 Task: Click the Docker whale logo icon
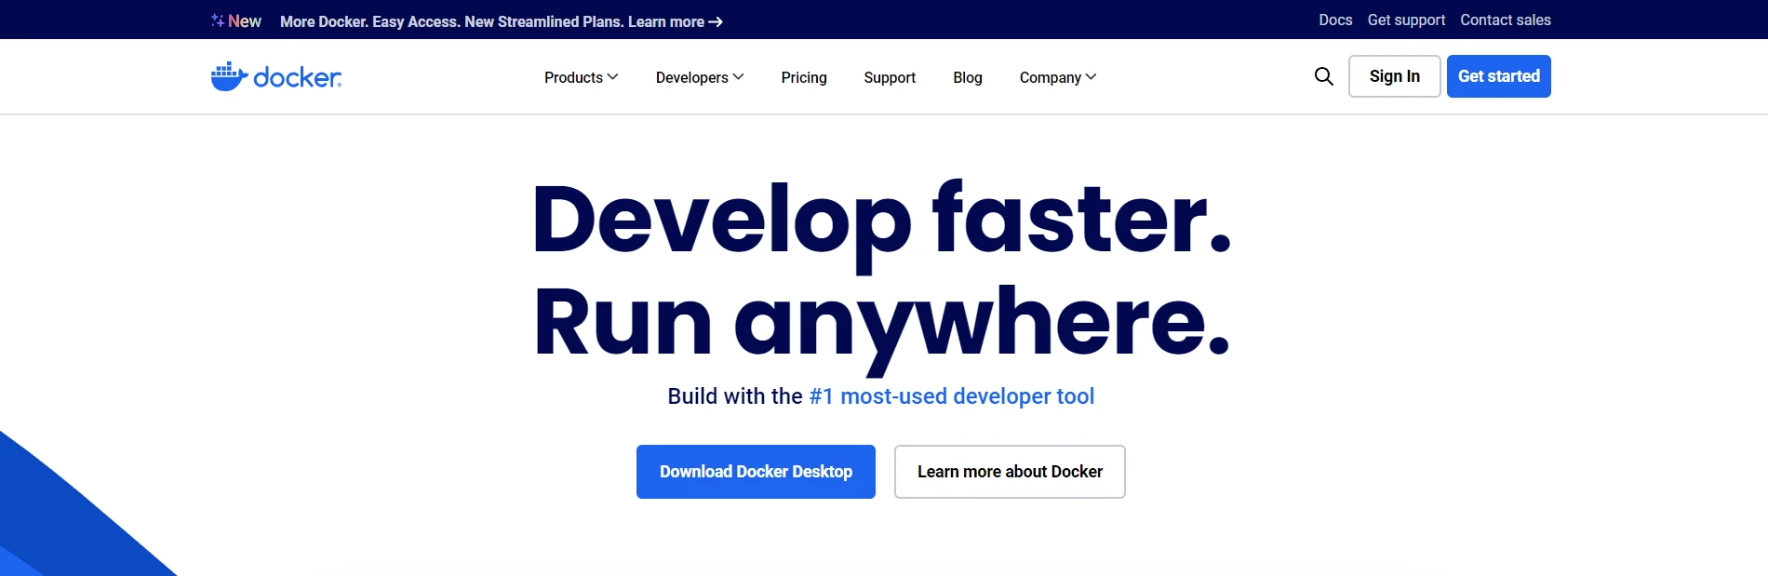click(x=228, y=76)
